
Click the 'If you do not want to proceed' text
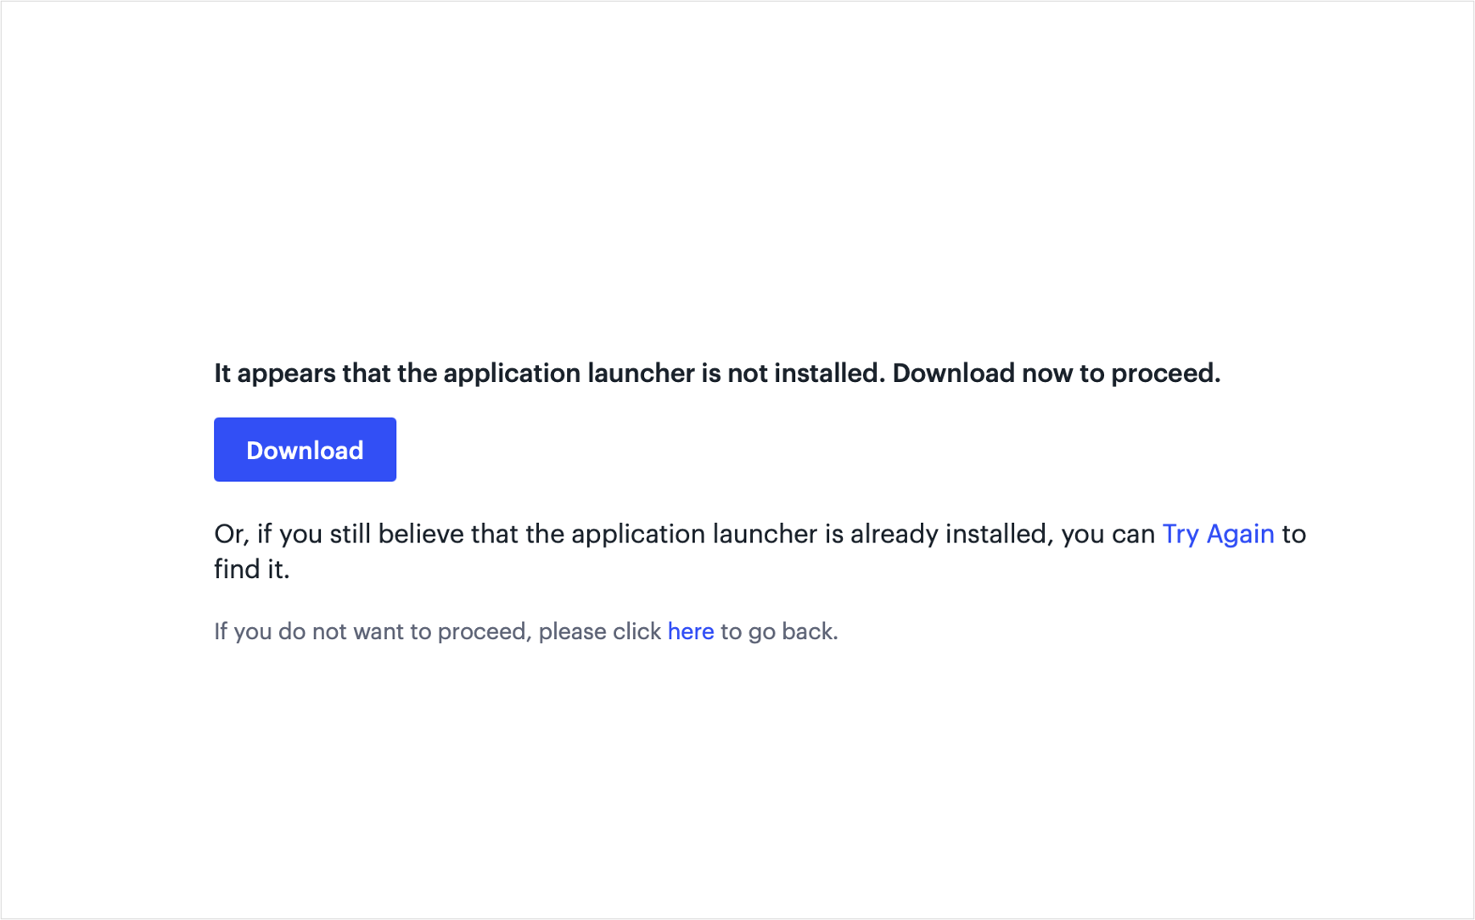point(373,631)
